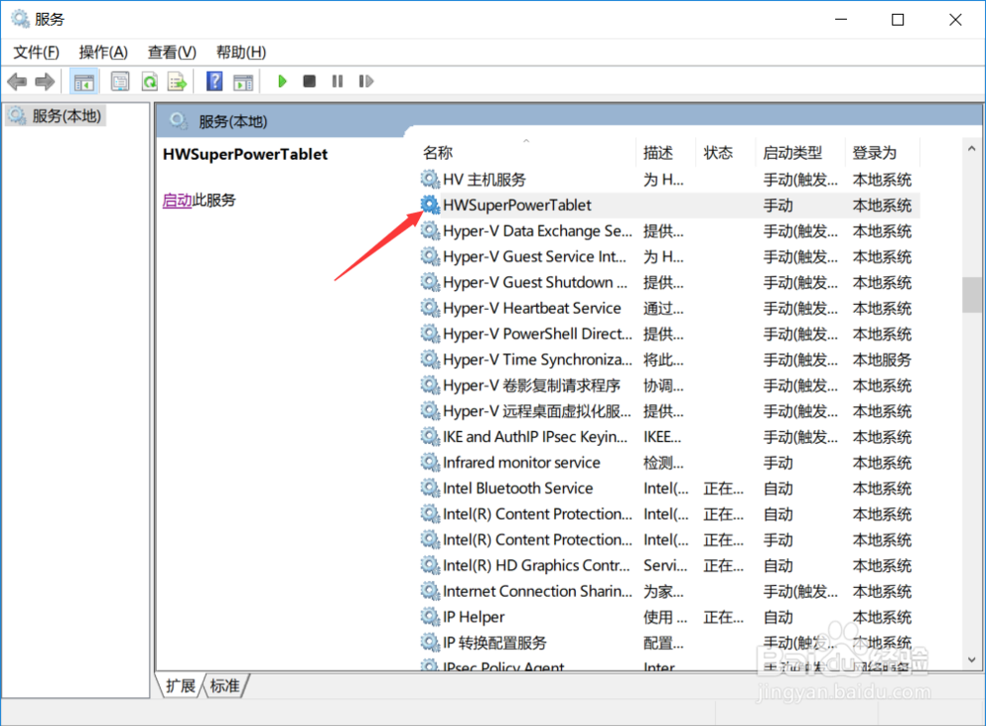Click the Export list toolbar icon

177,81
